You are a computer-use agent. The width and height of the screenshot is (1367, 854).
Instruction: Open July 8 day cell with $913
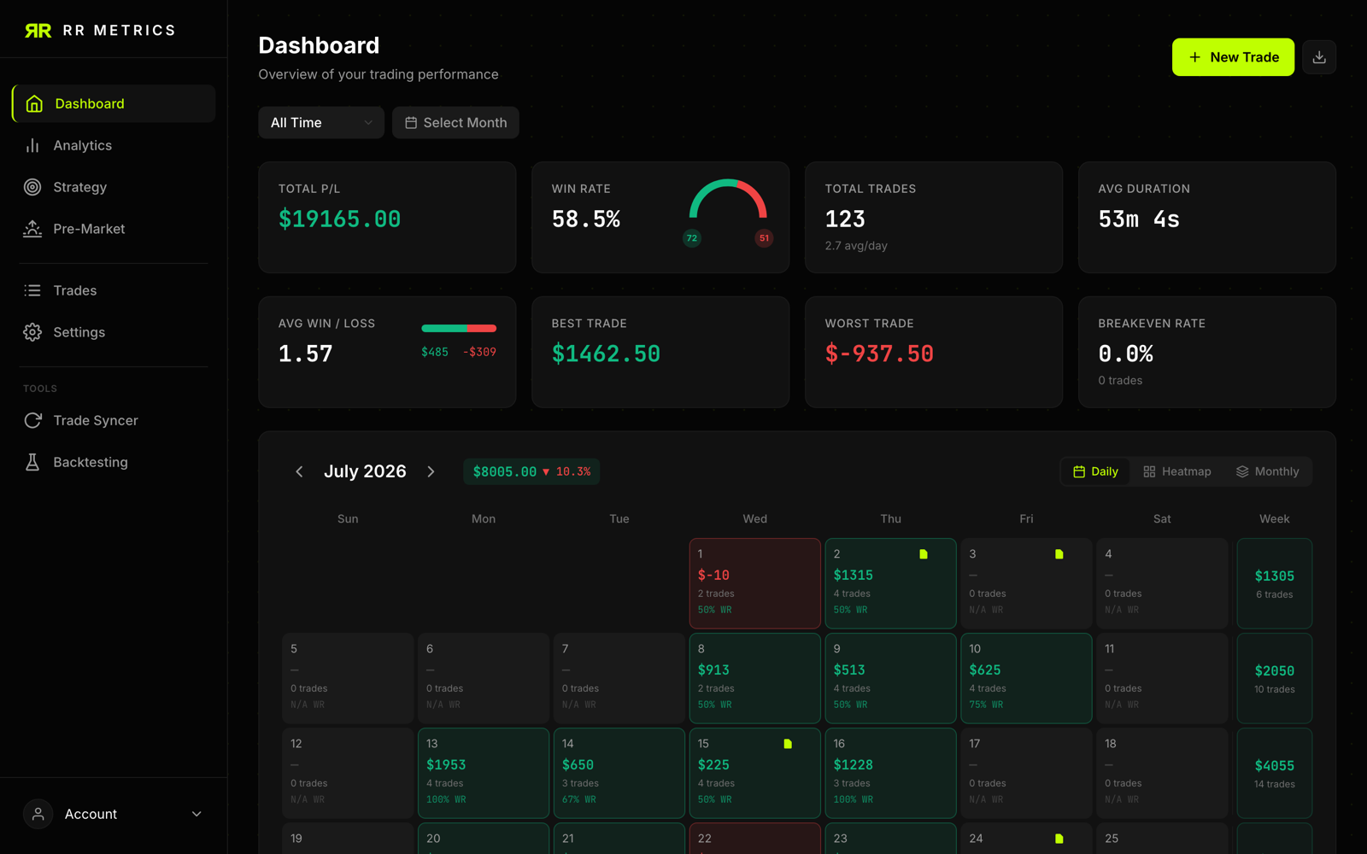(755, 678)
